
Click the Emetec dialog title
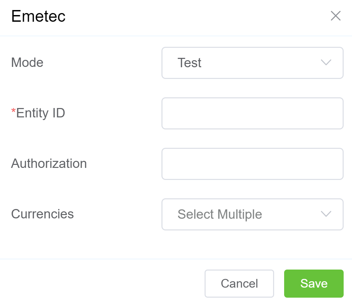point(38,16)
